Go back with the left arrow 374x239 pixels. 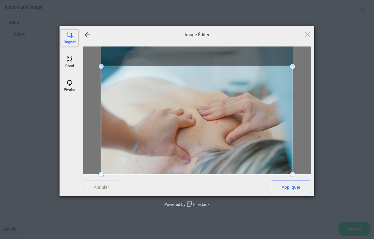87,35
